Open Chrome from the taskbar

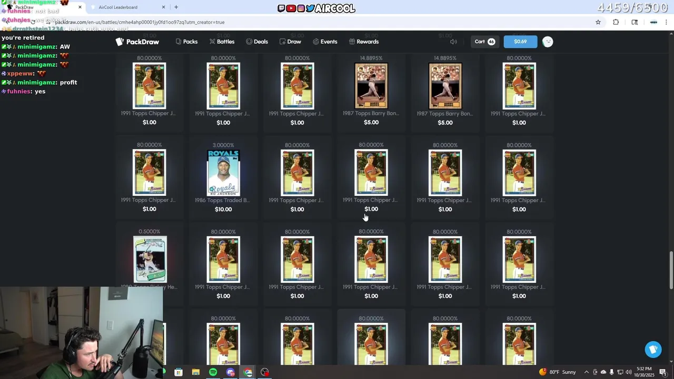pos(248,372)
